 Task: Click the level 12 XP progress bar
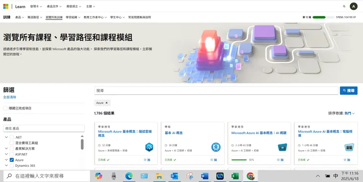coord(323,17)
